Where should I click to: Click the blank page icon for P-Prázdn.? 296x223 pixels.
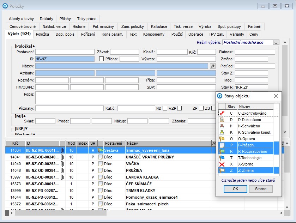click(222, 145)
